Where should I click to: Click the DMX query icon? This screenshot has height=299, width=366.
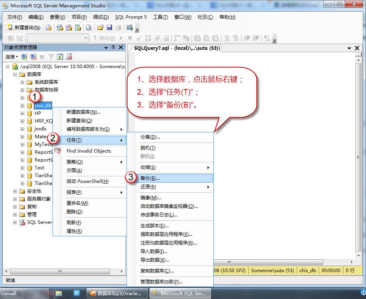pyautogui.click(x=69, y=28)
